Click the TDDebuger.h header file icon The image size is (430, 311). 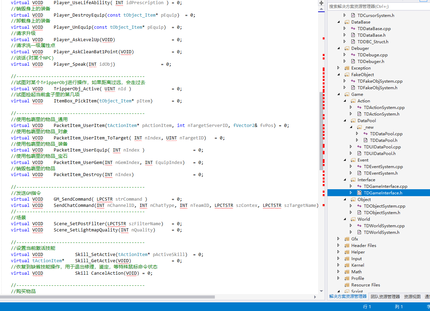[353, 62]
